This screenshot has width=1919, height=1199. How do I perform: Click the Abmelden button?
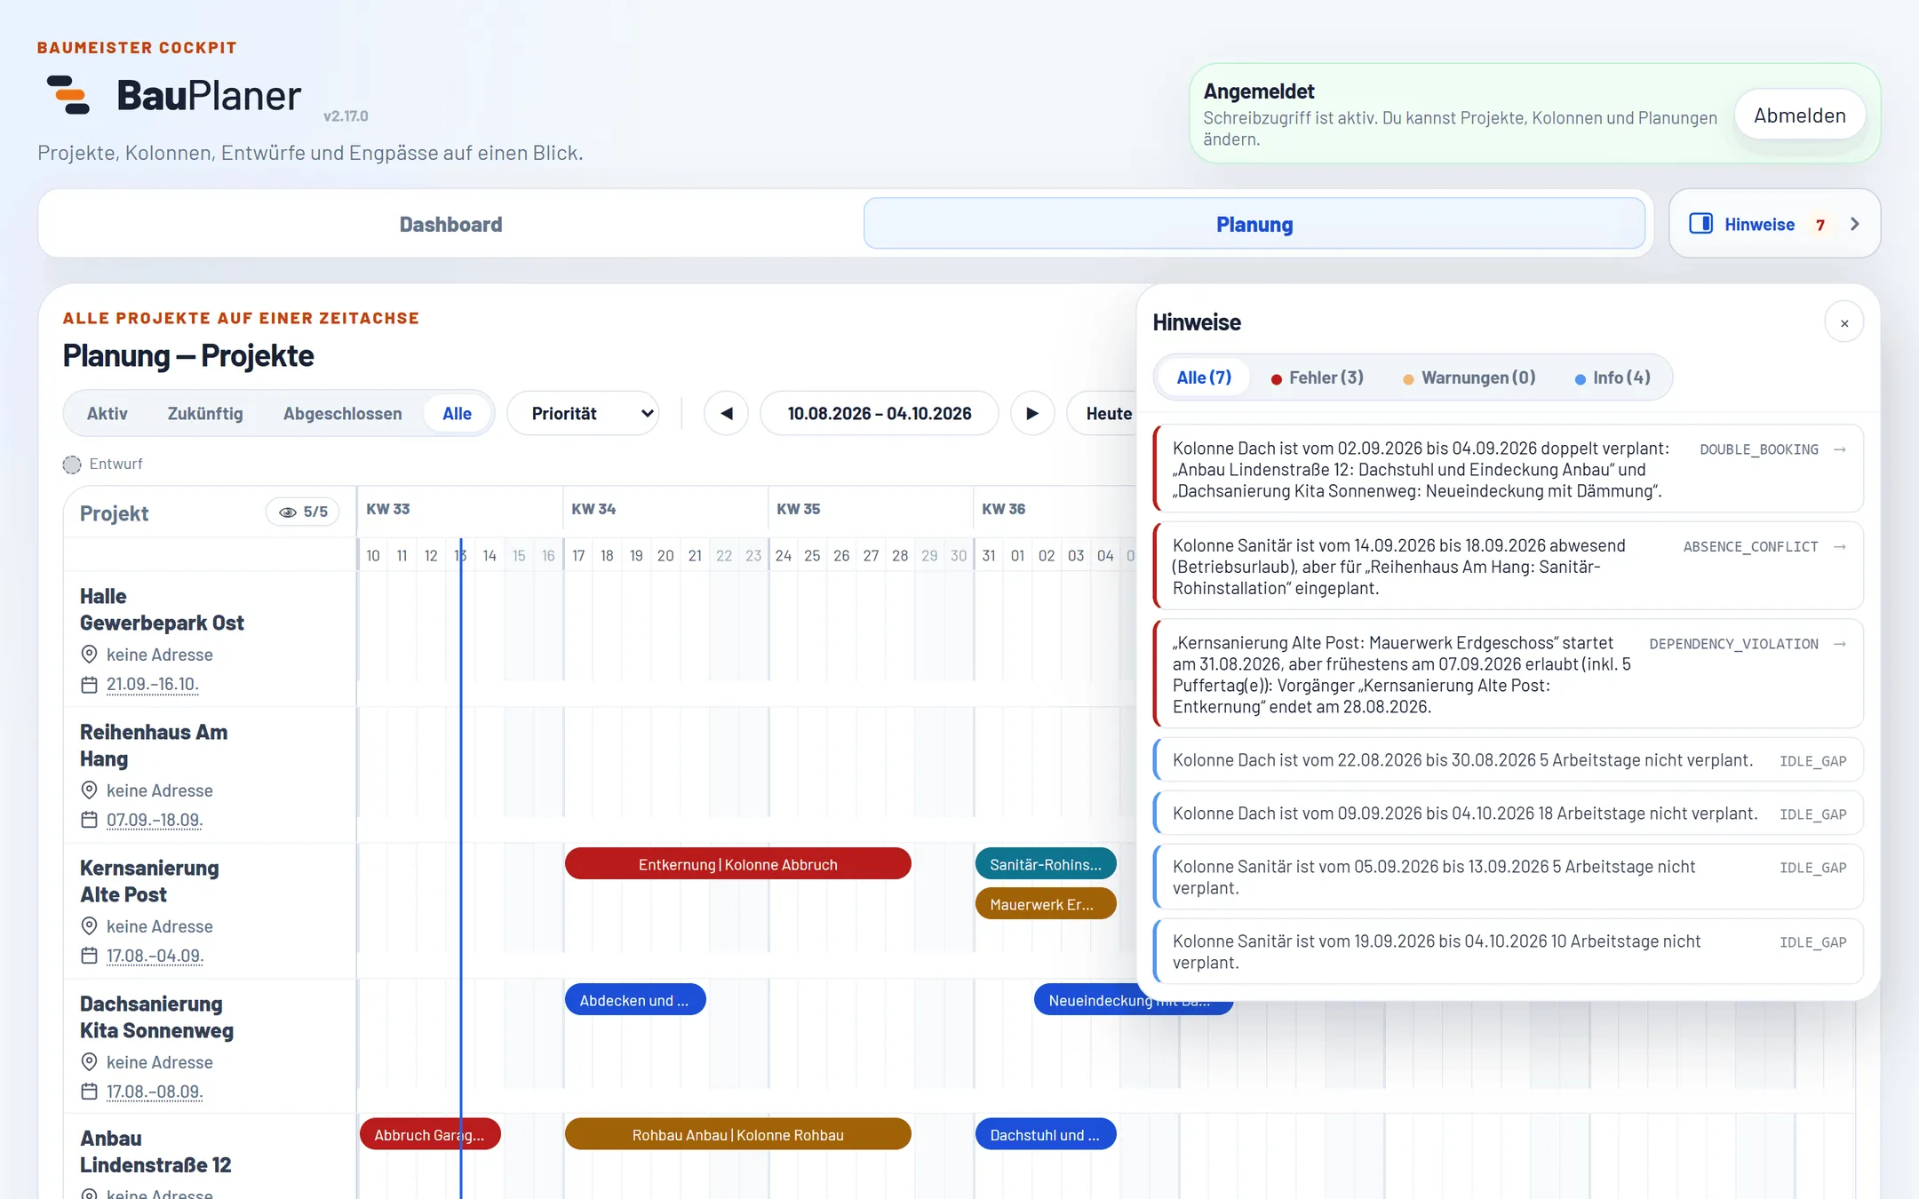[x=1800, y=115]
